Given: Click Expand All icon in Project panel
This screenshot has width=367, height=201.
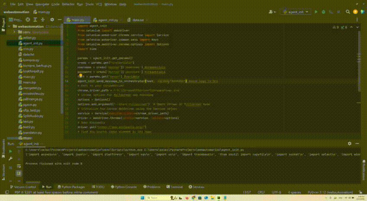Looking at the screenshot, I should 35,19.
